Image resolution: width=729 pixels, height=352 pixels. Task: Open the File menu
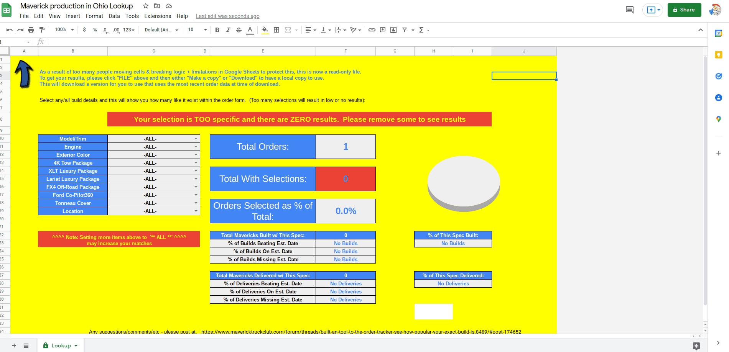(24, 16)
